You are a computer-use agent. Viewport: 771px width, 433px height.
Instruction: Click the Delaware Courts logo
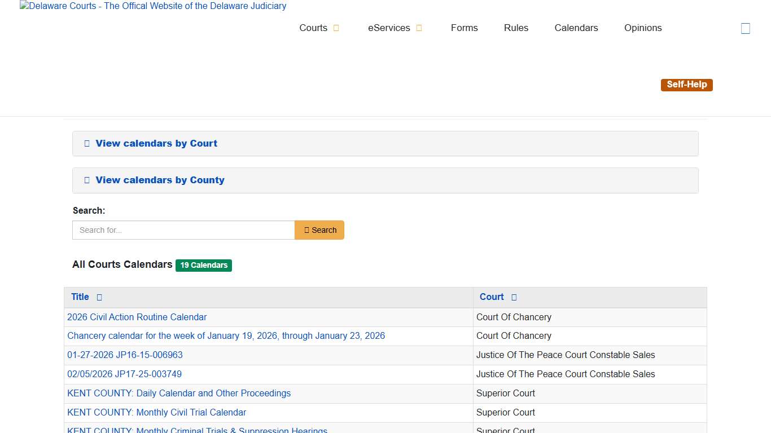[x=152, y=6]
